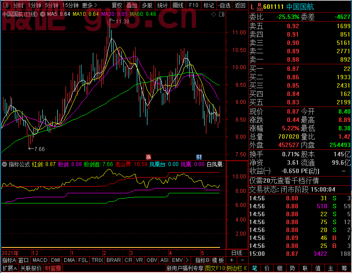The width and height of the screenshot is (352, 273).
Task: Select the 值 value tab
Action: (318, 268)
